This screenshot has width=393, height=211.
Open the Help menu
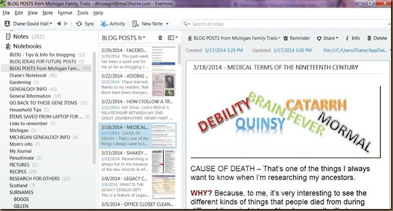[98, 13]
